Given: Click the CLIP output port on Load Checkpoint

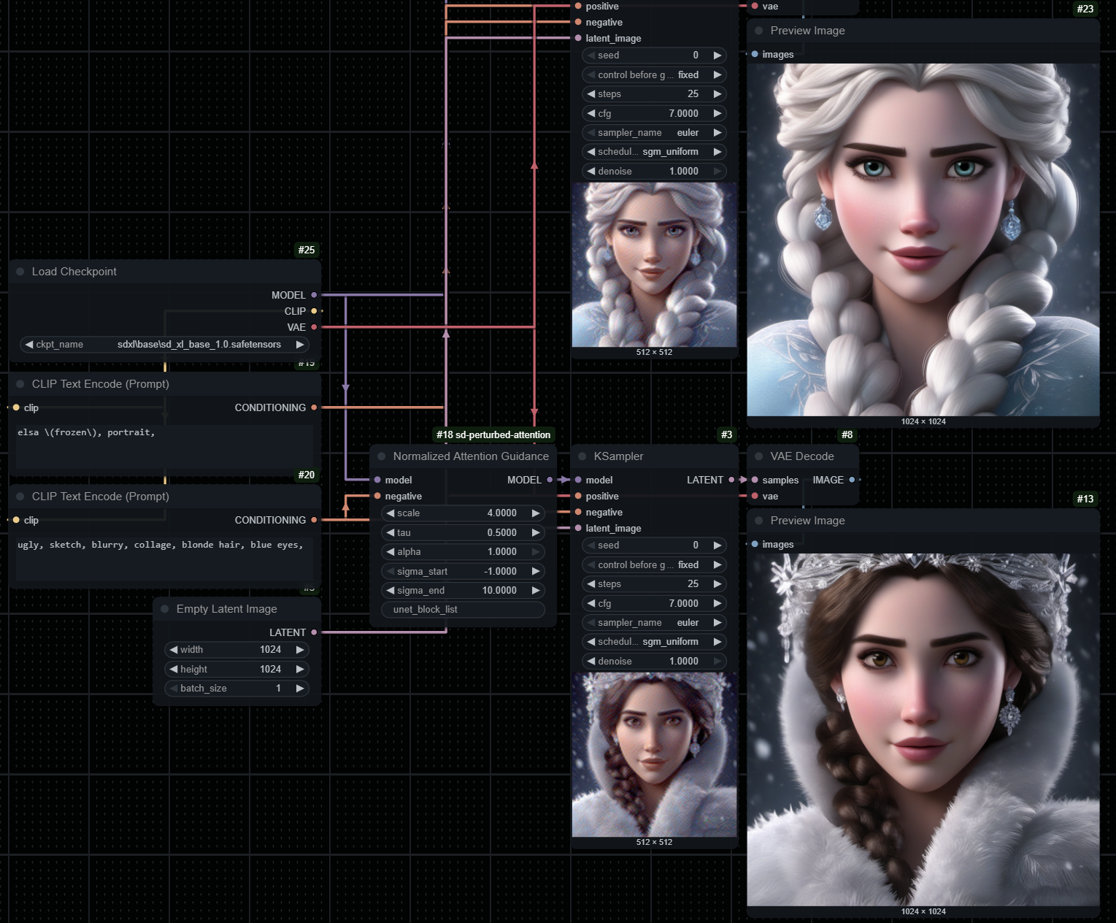Looking at the screenshot, I should pos(314,311).
